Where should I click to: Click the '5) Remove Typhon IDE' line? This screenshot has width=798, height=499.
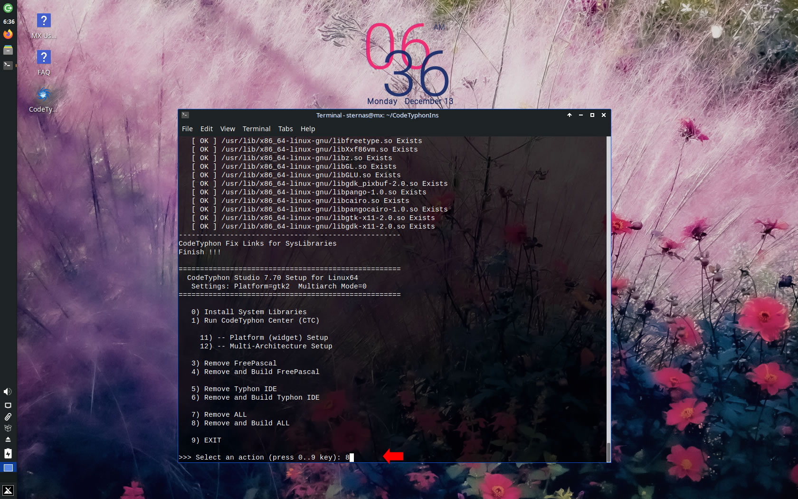(x=234, y=389)
